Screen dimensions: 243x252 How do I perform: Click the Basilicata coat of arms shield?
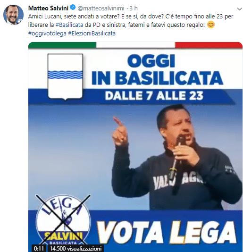65,77
